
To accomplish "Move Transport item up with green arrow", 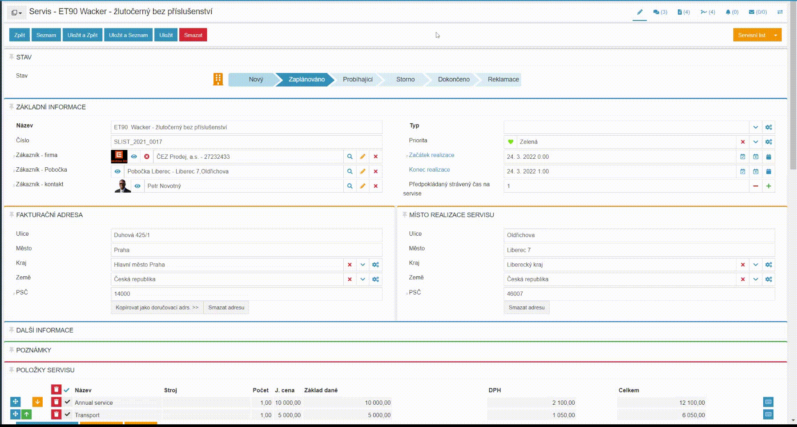I will 27,415.
